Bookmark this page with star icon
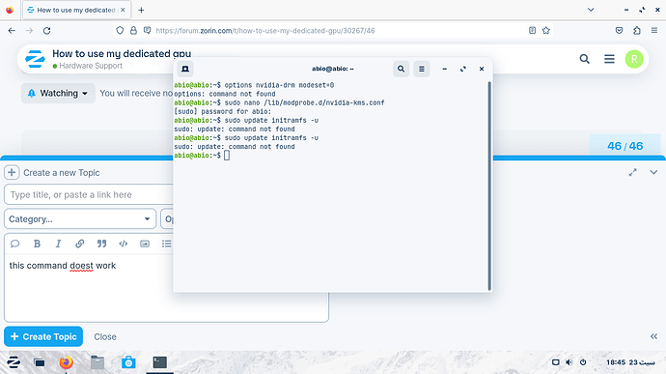The width and height of the screenshot is (666, 374). click(x=546, y=30)
